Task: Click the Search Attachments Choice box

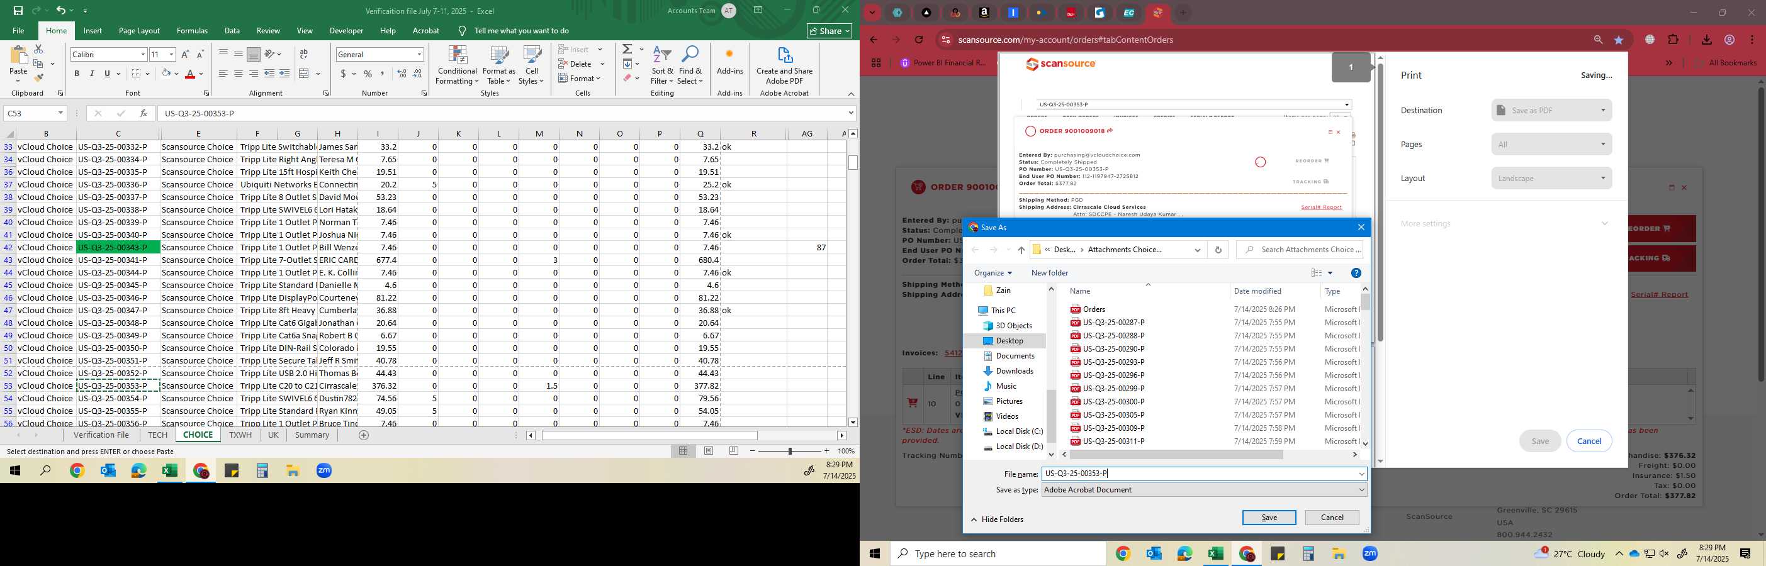Action: (1299, 250)
